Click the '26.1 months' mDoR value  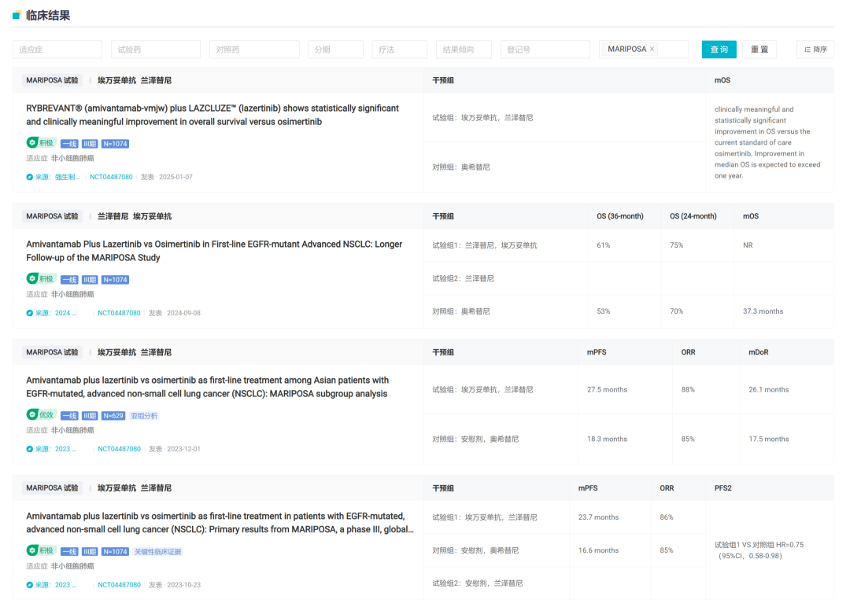pyautogui.click(x=768, y=390)
